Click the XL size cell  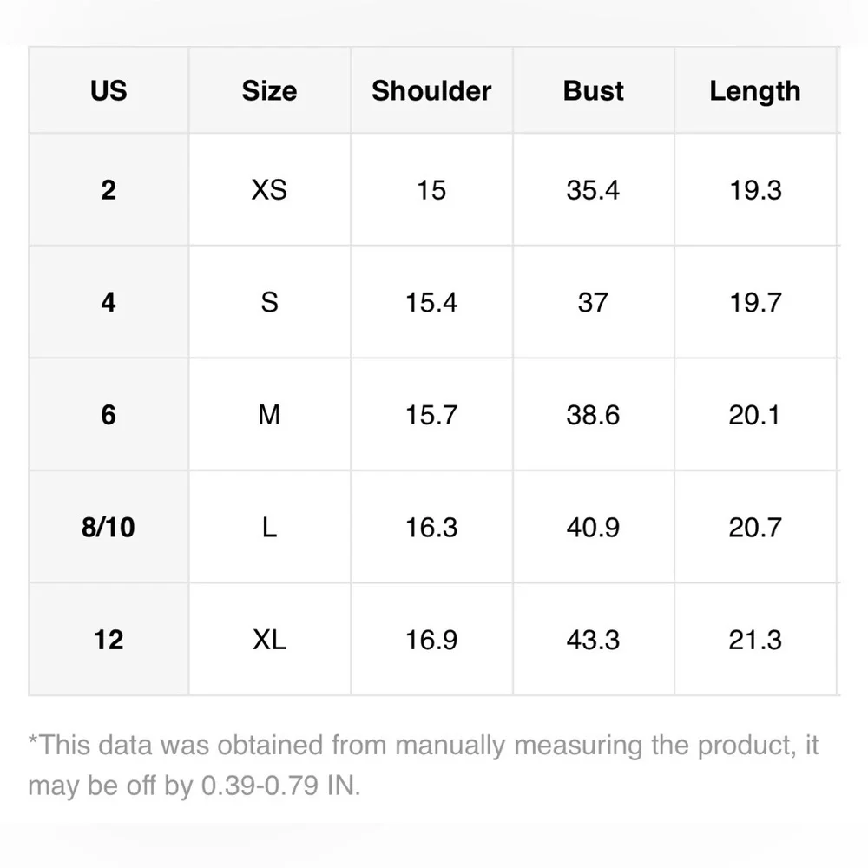coord(270,640)
